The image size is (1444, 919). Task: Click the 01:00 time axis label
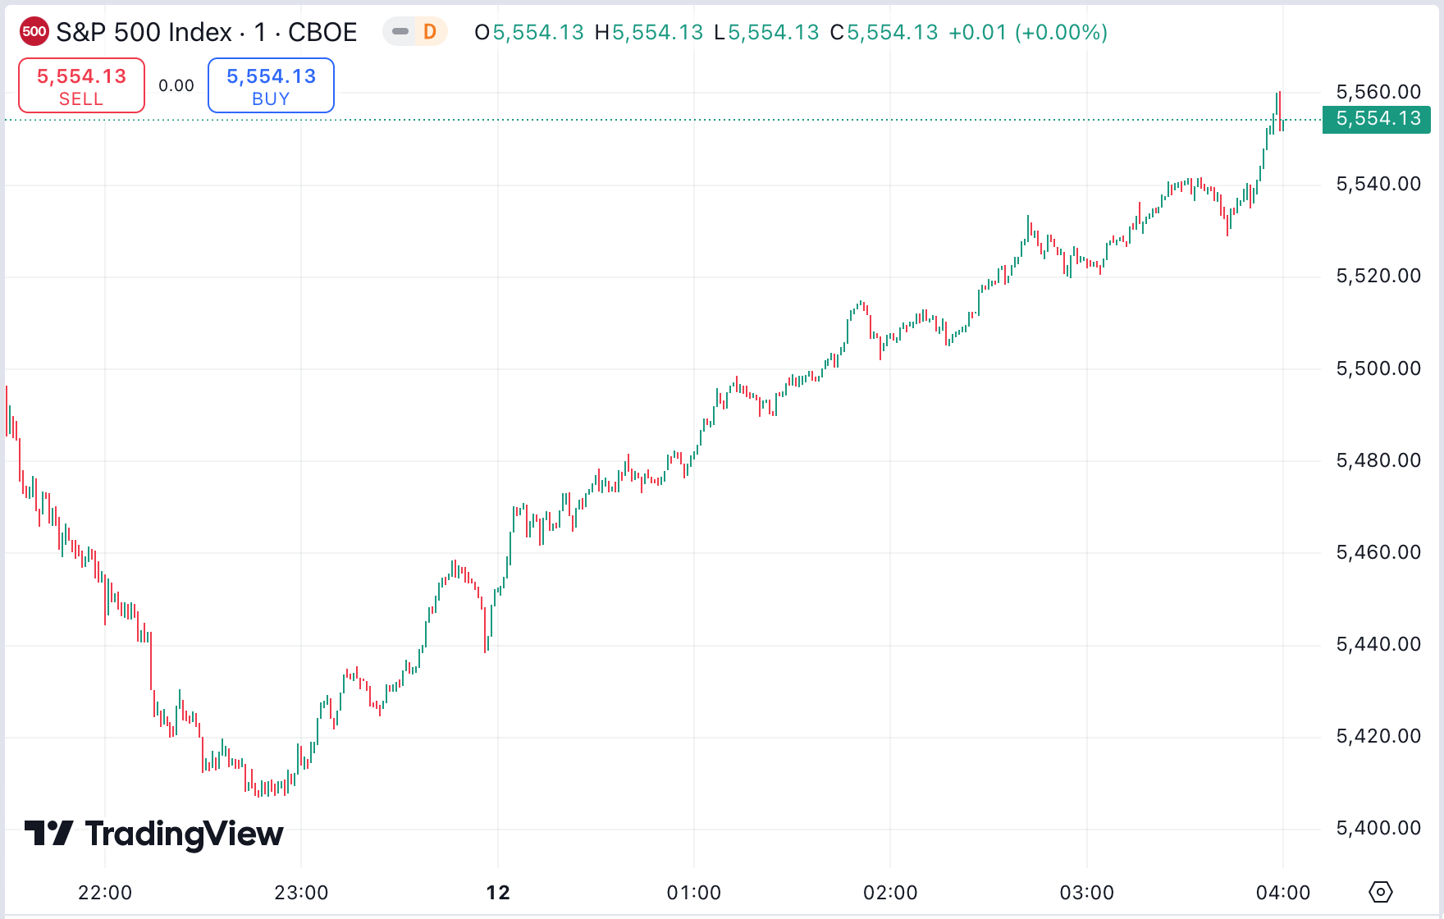(x=694, y=893)
